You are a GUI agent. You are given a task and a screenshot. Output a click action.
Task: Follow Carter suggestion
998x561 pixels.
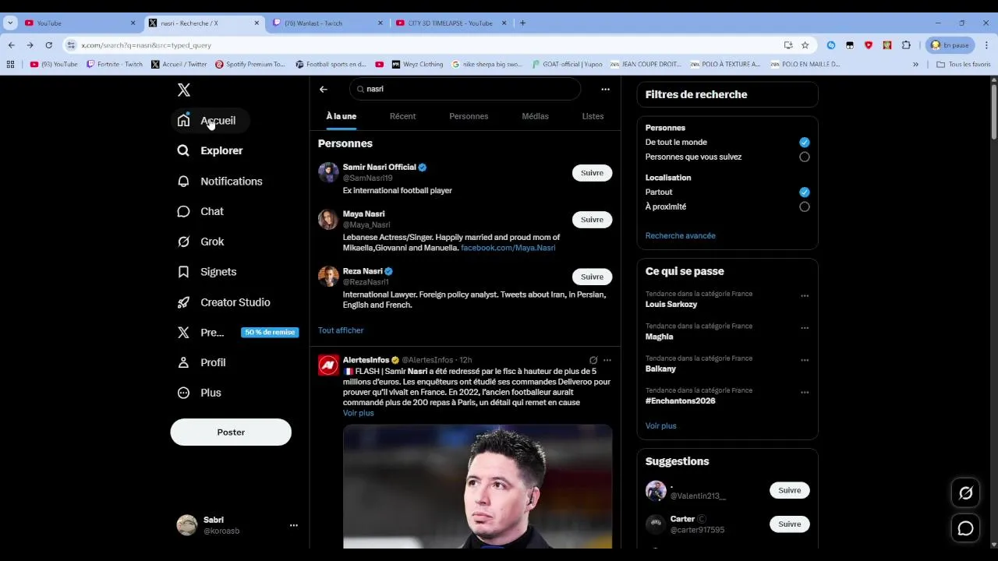click(789, 524)
